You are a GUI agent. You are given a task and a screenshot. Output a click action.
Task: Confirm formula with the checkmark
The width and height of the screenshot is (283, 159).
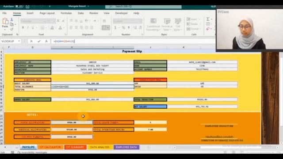pyautogui.click(x=39, y=41)
